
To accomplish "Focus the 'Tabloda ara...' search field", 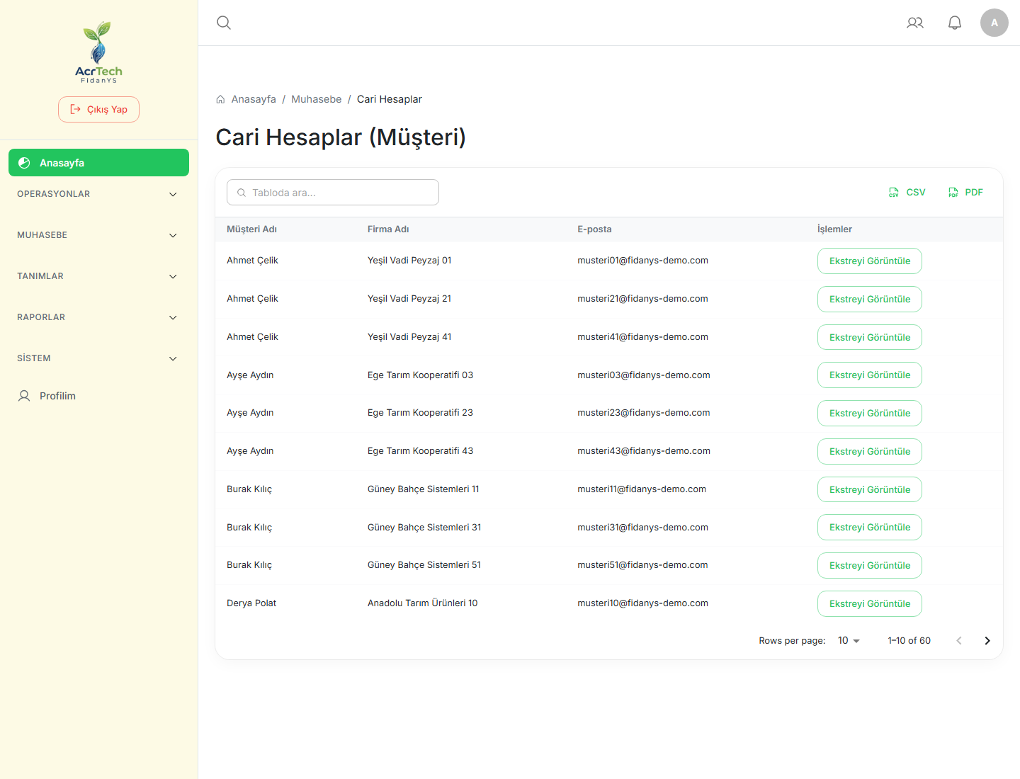I will coord(333,193).
